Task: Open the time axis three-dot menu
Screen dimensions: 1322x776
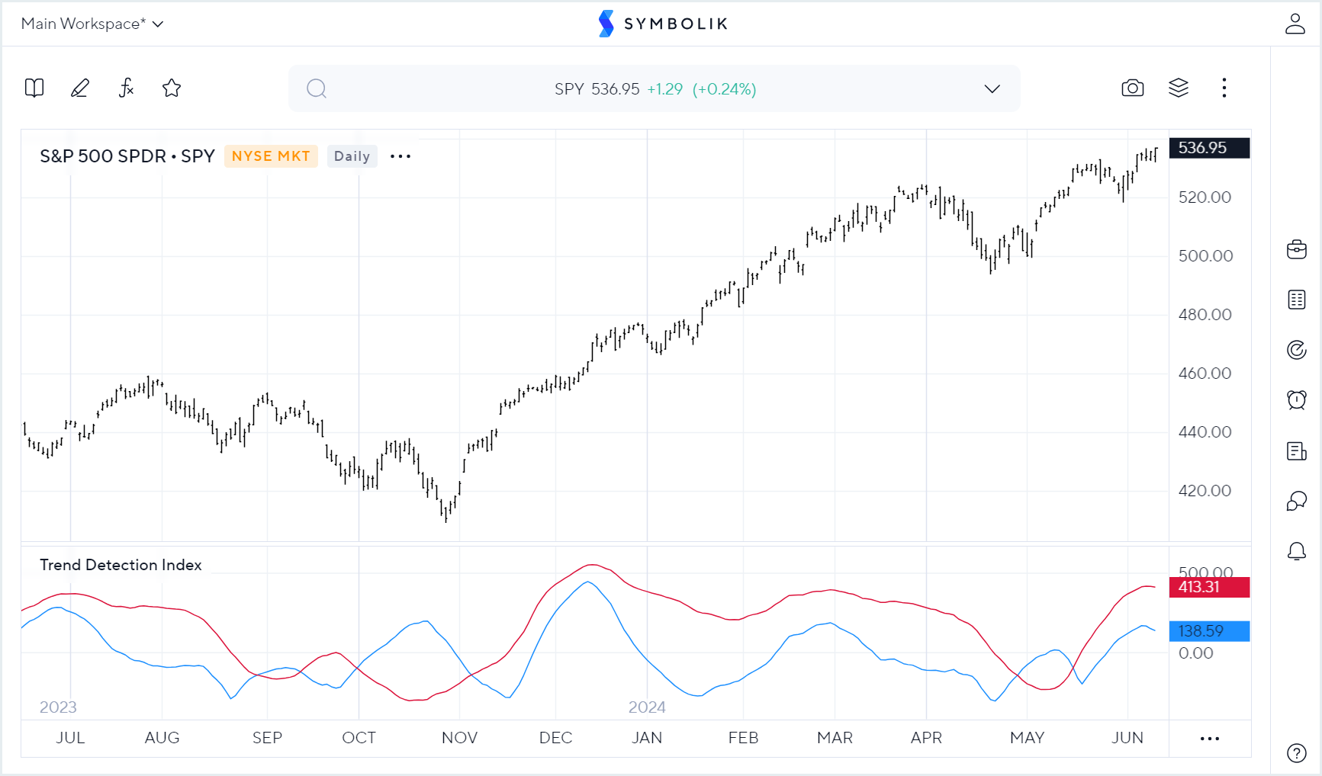Action: [x=1210, y=739]
